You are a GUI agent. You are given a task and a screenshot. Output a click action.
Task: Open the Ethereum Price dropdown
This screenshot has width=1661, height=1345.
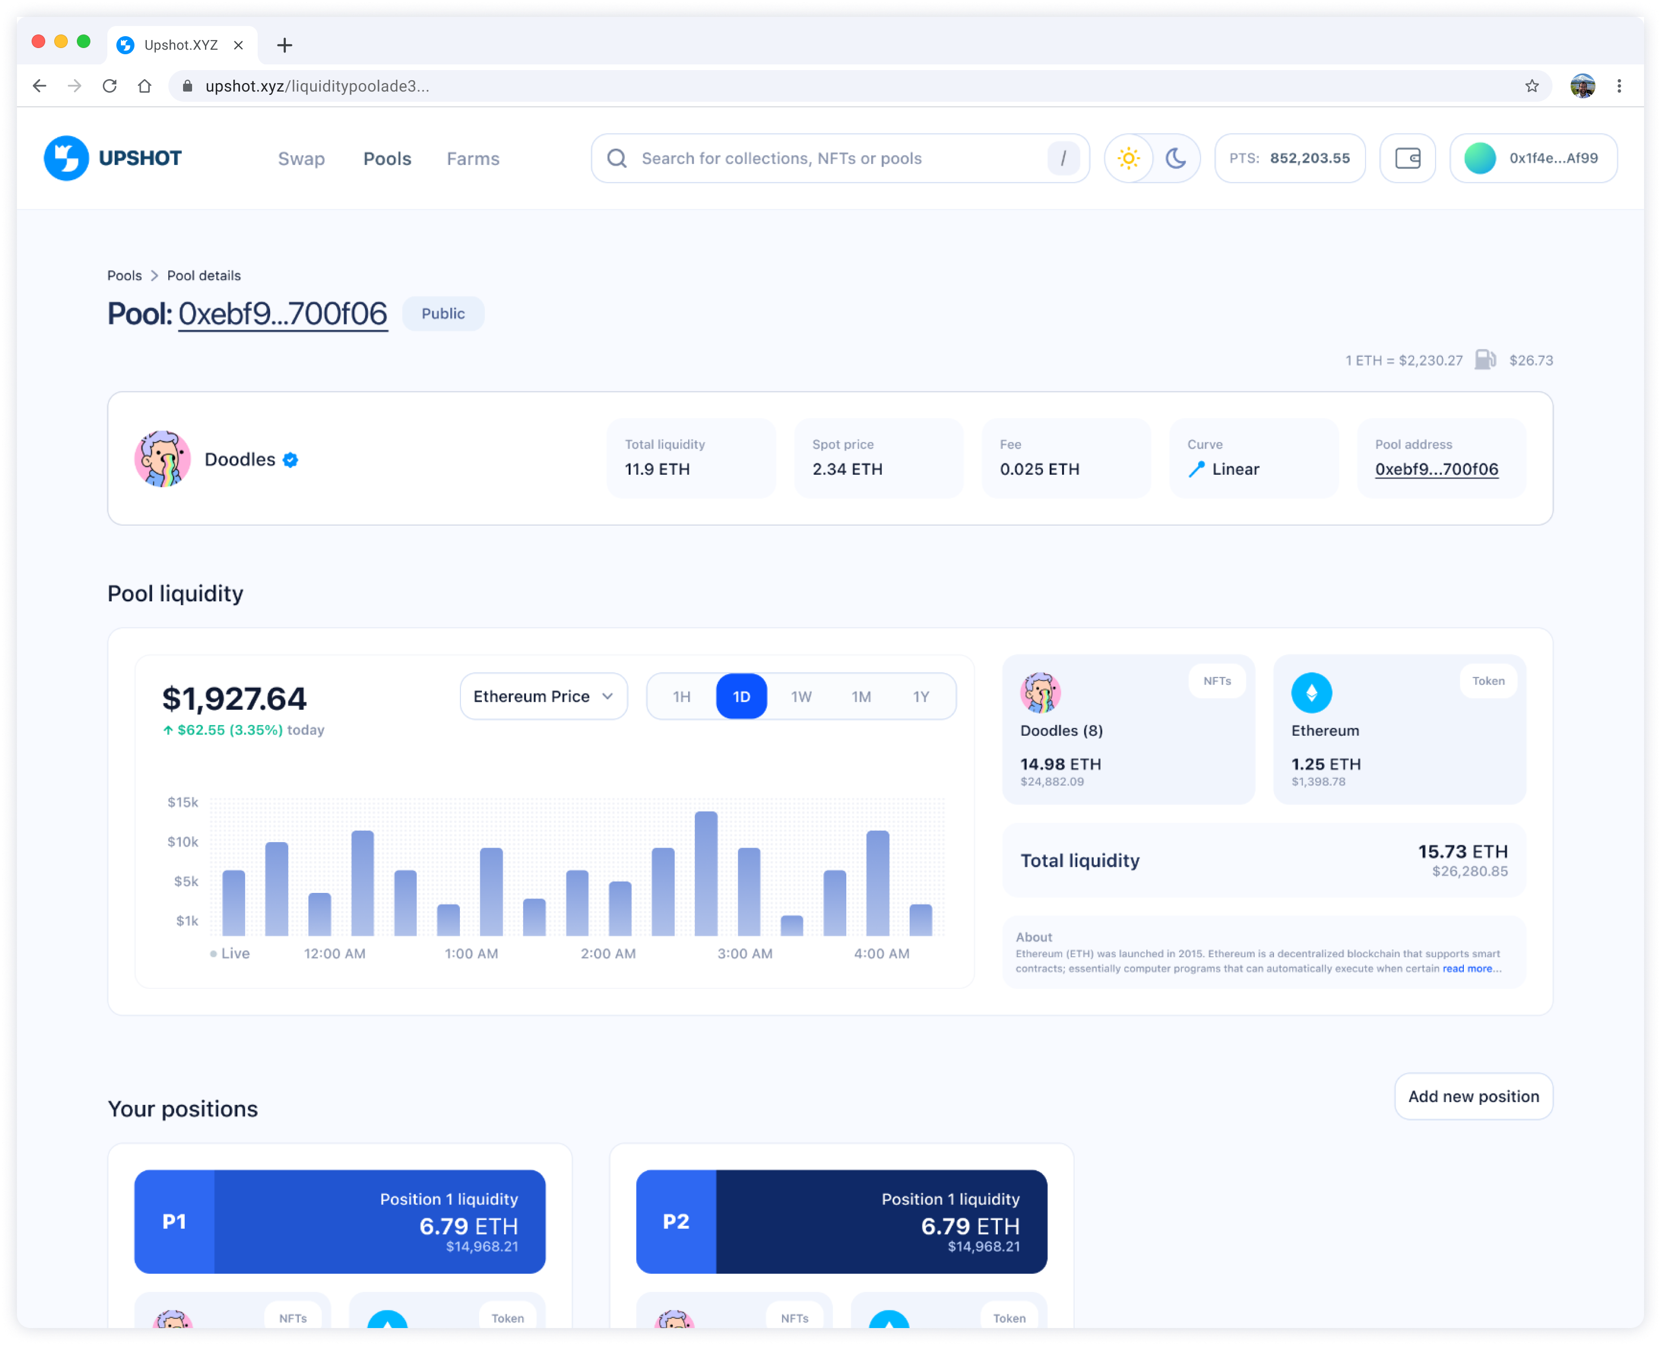(x=543, y=696)
